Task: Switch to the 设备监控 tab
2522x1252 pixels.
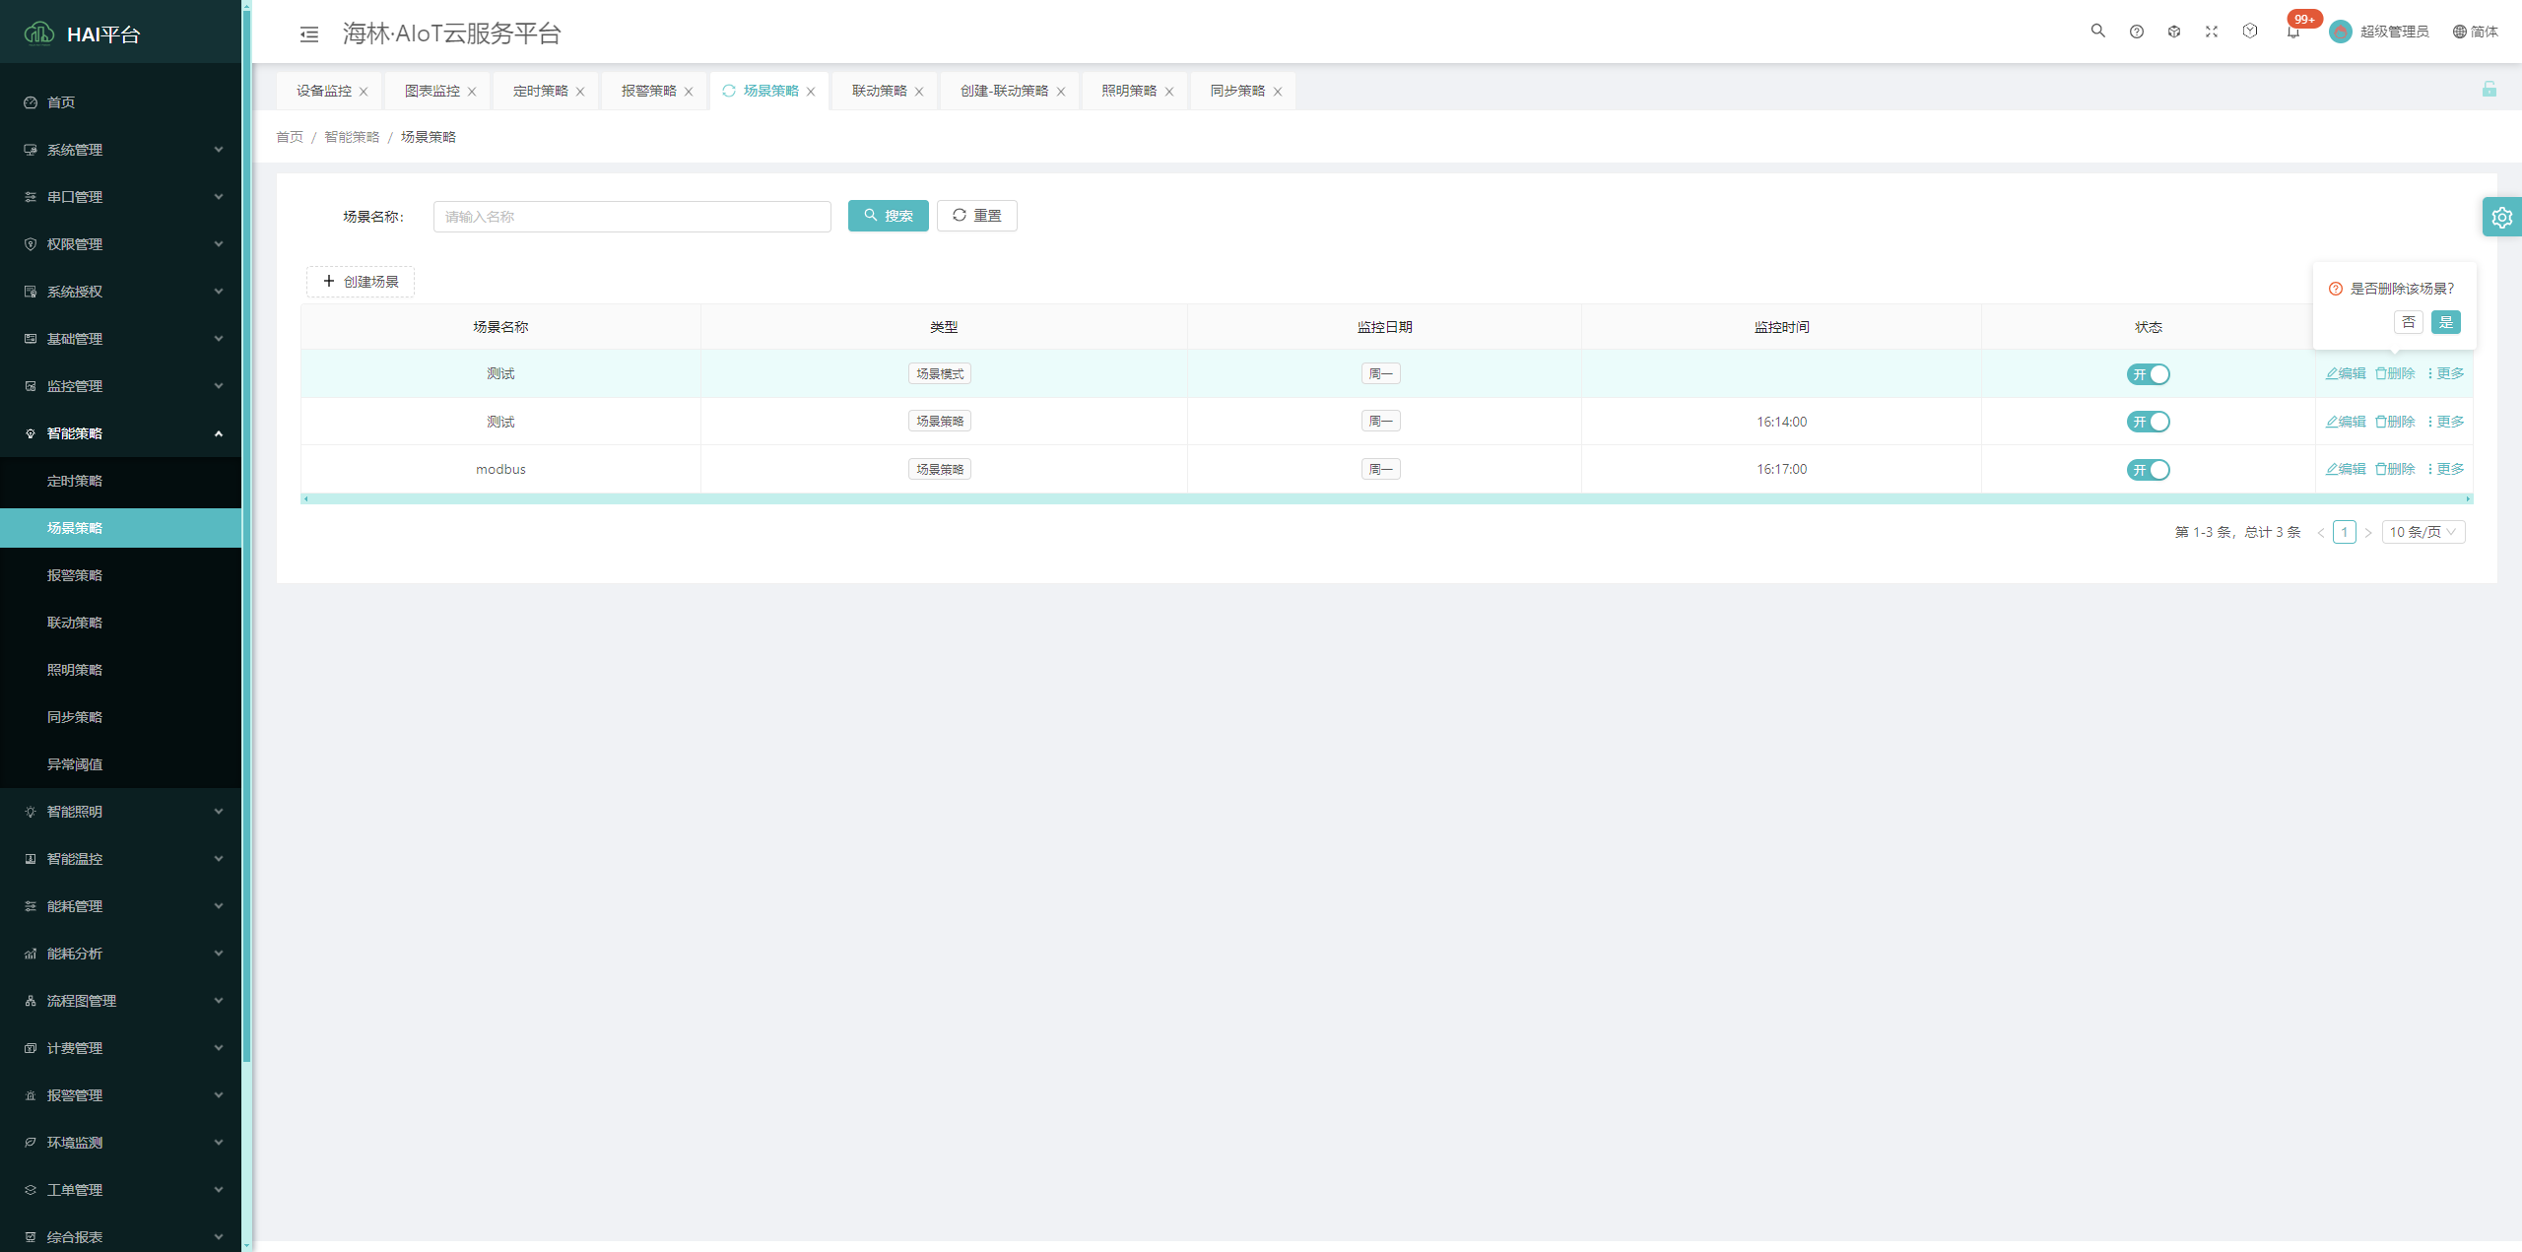Action: [324, 91]
